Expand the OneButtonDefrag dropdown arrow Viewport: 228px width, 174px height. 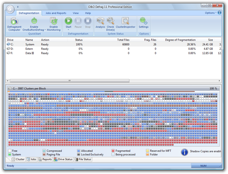coord(45,30)
